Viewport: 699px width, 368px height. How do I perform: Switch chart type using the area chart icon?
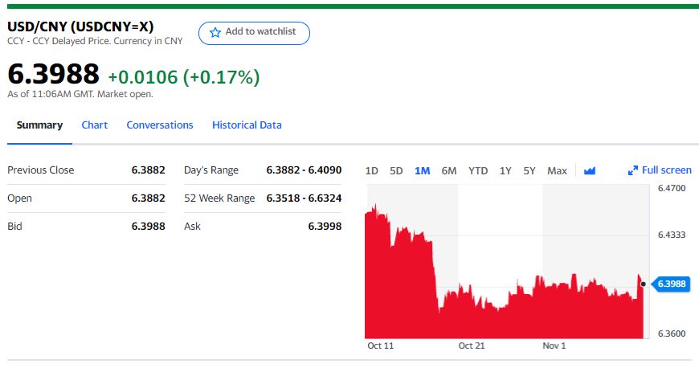590,170
